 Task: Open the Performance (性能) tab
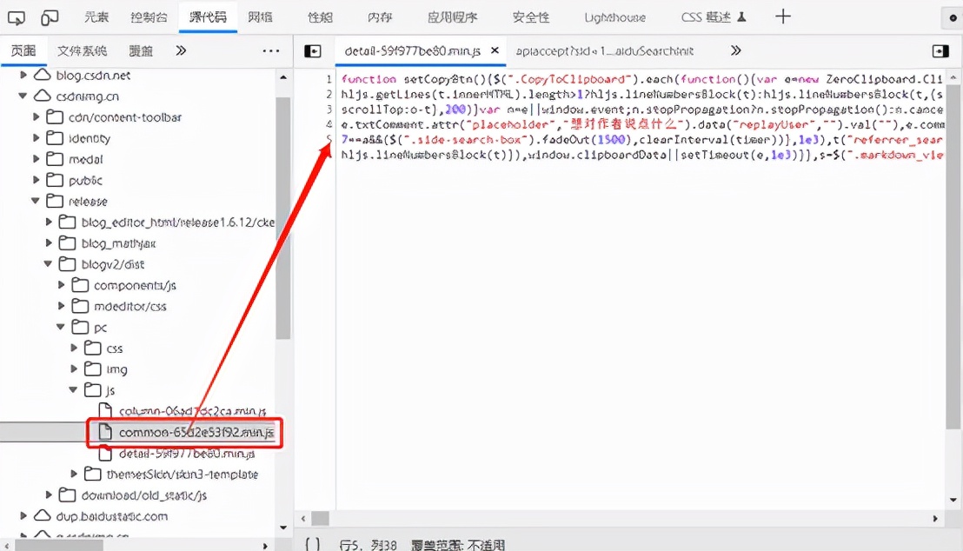click(x=320, y=17)
